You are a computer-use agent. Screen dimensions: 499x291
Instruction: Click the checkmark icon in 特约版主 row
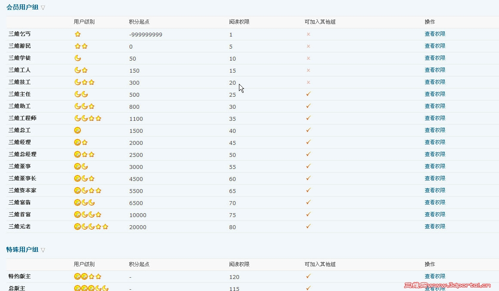tap(308, 276)
